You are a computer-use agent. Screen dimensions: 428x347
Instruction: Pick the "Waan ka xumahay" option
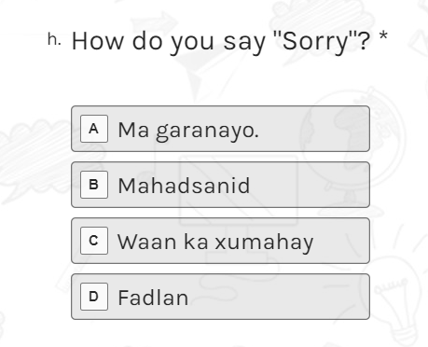pos(220,241)
